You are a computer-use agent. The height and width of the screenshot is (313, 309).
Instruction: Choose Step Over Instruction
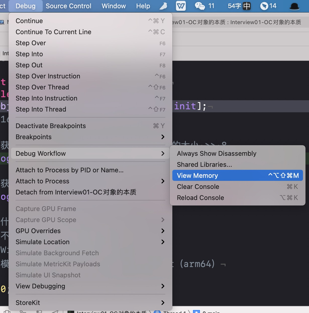pyautogui.click(x=90, y=76)
